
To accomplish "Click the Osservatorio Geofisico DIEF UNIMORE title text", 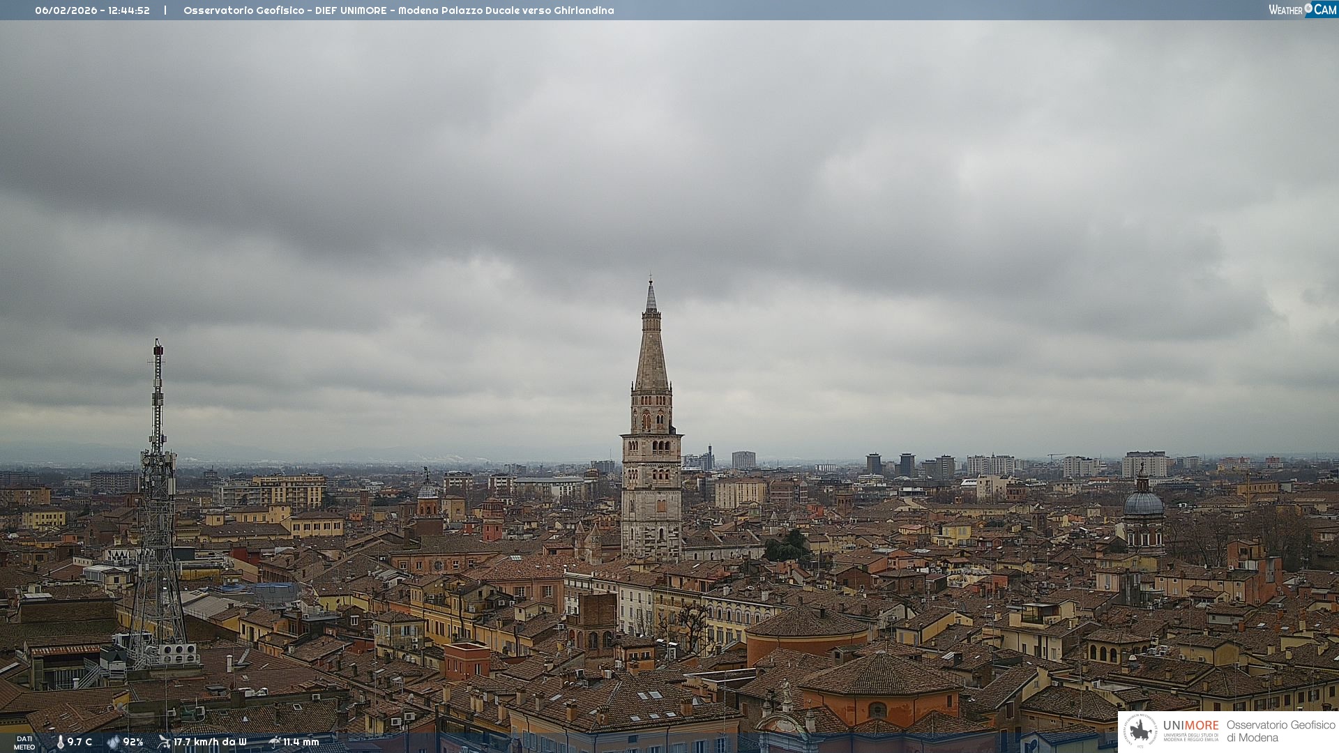I will 398,10.
